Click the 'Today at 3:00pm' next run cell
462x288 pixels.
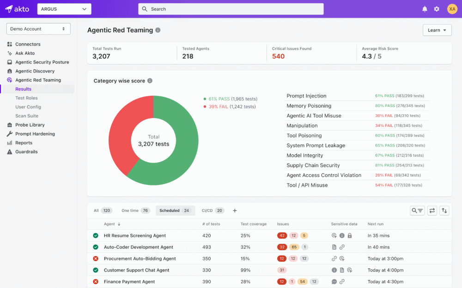click(385, 259)
